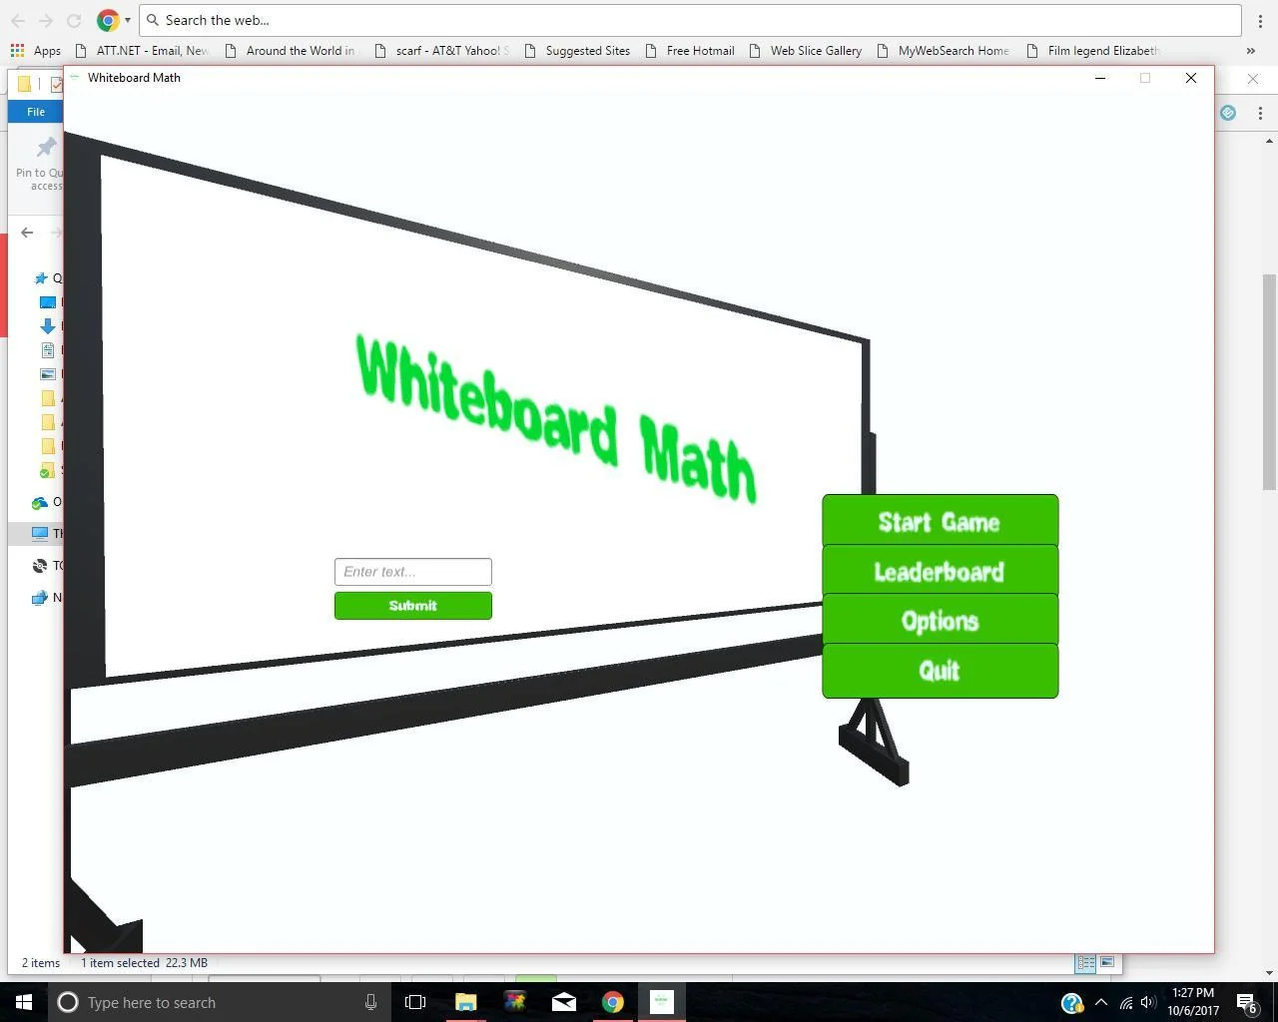Open help icon in system tray
Image resolution: width=1278 pixels, height=1022 pixels.
coord(1071,1002)
